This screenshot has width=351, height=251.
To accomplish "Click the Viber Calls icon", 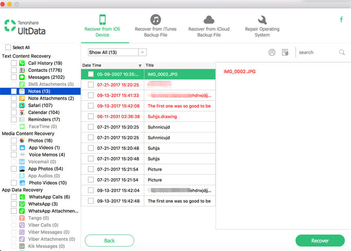I will pyautogui.click(x=22, y=225).
